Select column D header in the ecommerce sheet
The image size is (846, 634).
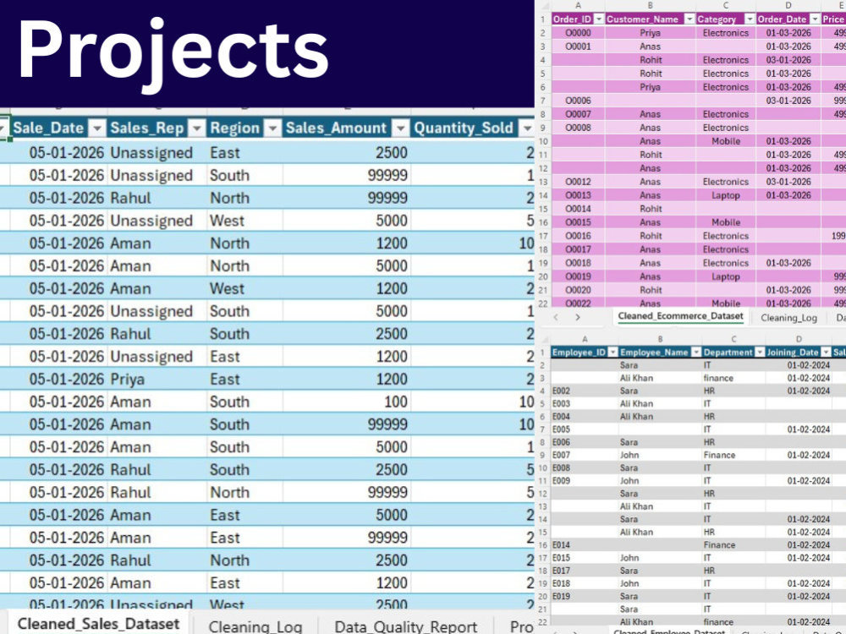(788, 5)
